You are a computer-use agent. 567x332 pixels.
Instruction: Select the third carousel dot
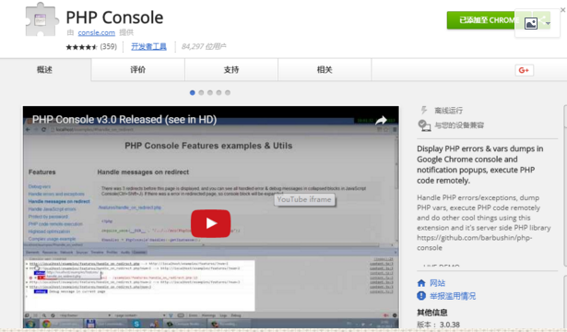(210, 92)
